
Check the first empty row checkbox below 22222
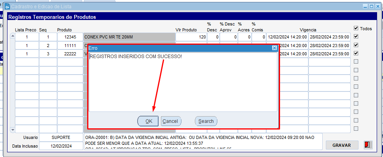point(356,62)
